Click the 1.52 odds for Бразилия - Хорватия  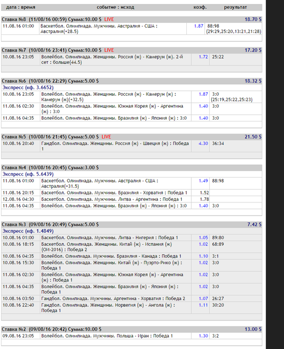click(x=204, y=193)
